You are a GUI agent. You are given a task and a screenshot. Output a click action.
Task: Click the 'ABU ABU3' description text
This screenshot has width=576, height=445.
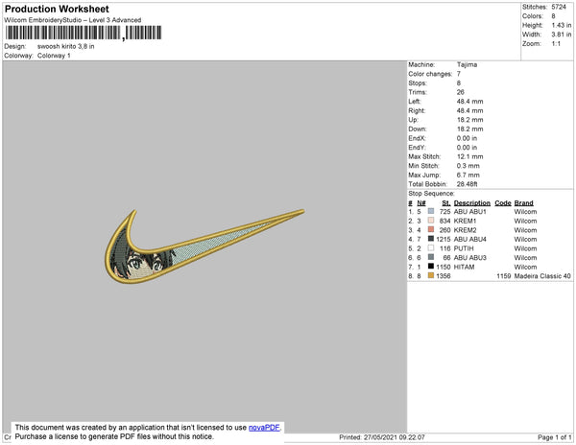point(469,258)
